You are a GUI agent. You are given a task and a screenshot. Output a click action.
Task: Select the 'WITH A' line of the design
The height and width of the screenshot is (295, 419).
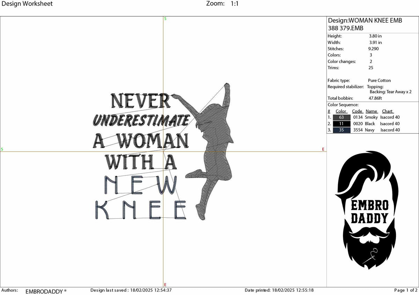tap(141, 162)
